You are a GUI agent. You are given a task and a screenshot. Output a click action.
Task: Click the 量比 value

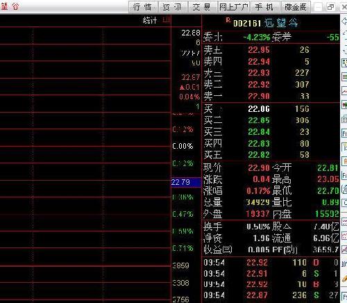point(330,202)
